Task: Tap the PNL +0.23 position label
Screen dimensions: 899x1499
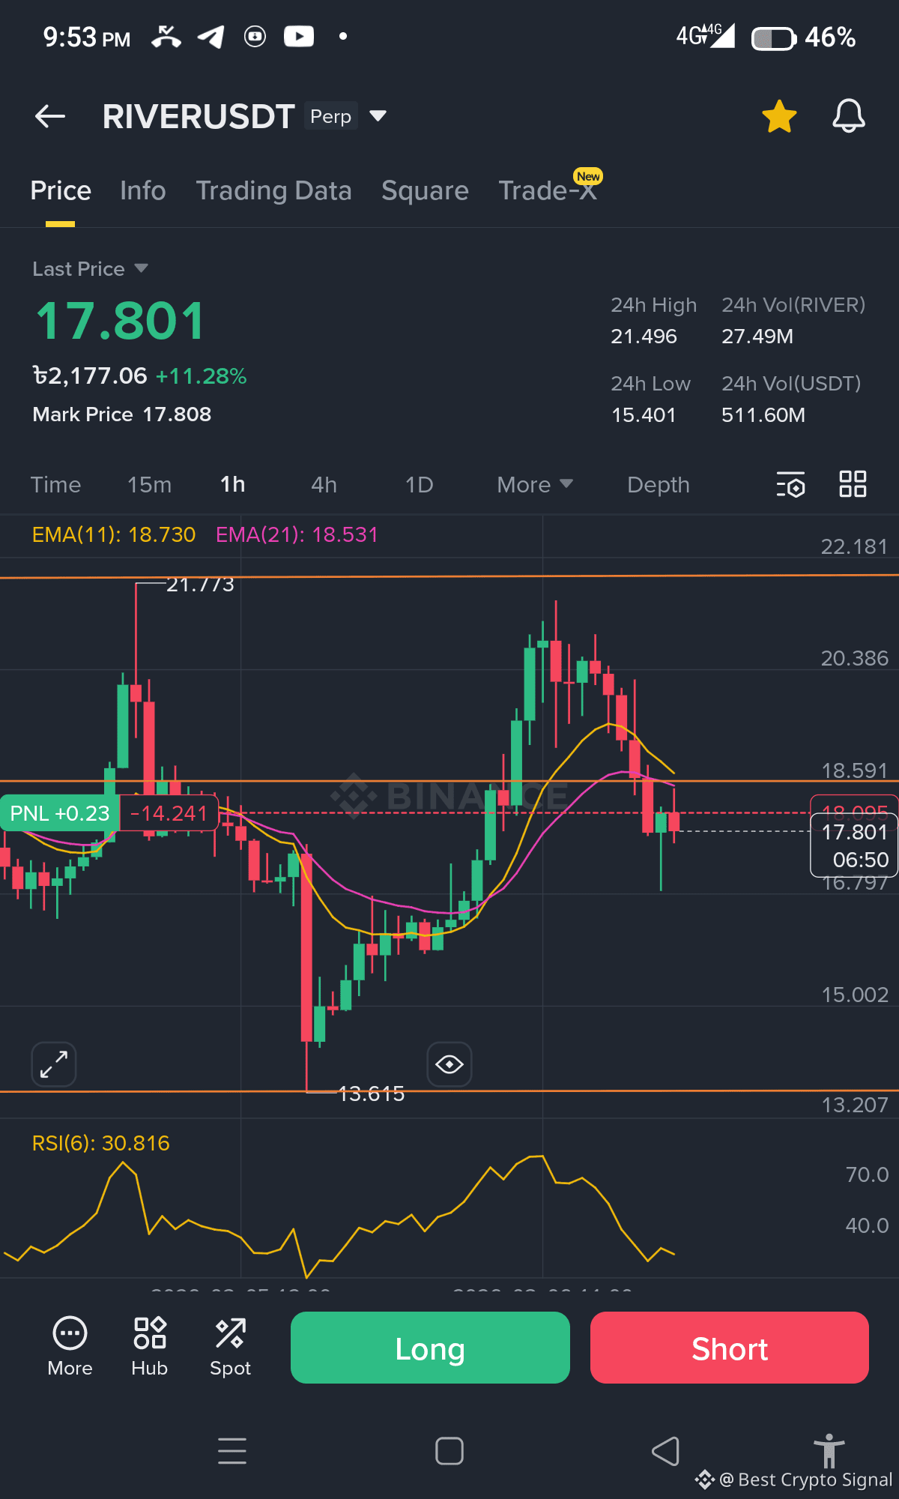Action: (60, 813)
